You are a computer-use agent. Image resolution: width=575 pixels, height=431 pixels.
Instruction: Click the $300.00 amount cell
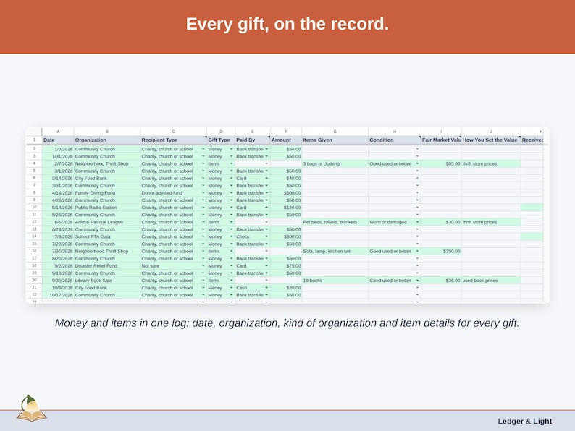[286, 236]
